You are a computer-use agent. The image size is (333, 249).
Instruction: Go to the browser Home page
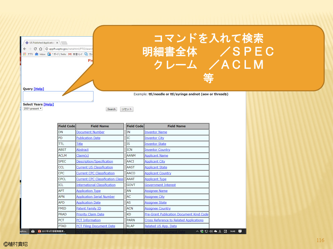coord(41,49)
